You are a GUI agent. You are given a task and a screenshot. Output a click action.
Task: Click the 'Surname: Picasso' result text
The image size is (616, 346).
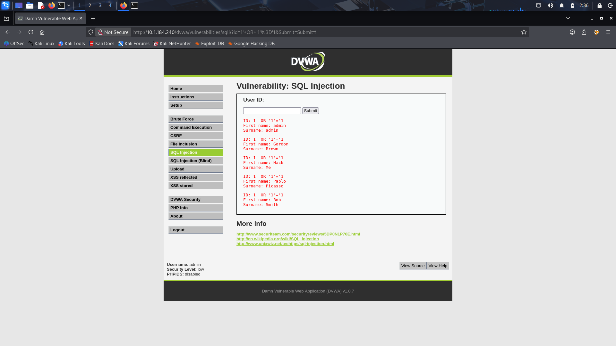pos(263,186)
